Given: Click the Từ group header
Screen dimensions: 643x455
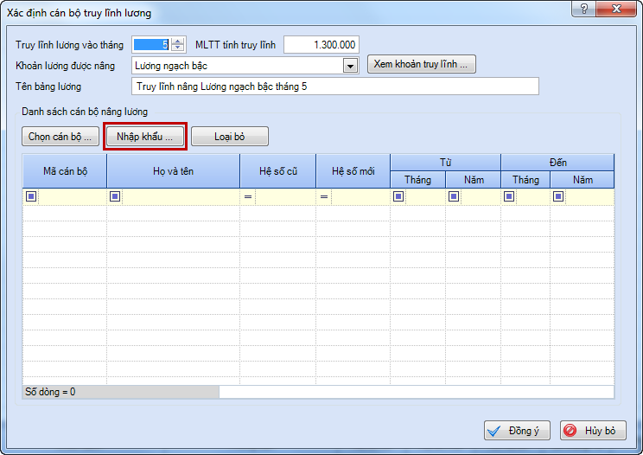Looking at the screenshot, I should pos(445,163).
